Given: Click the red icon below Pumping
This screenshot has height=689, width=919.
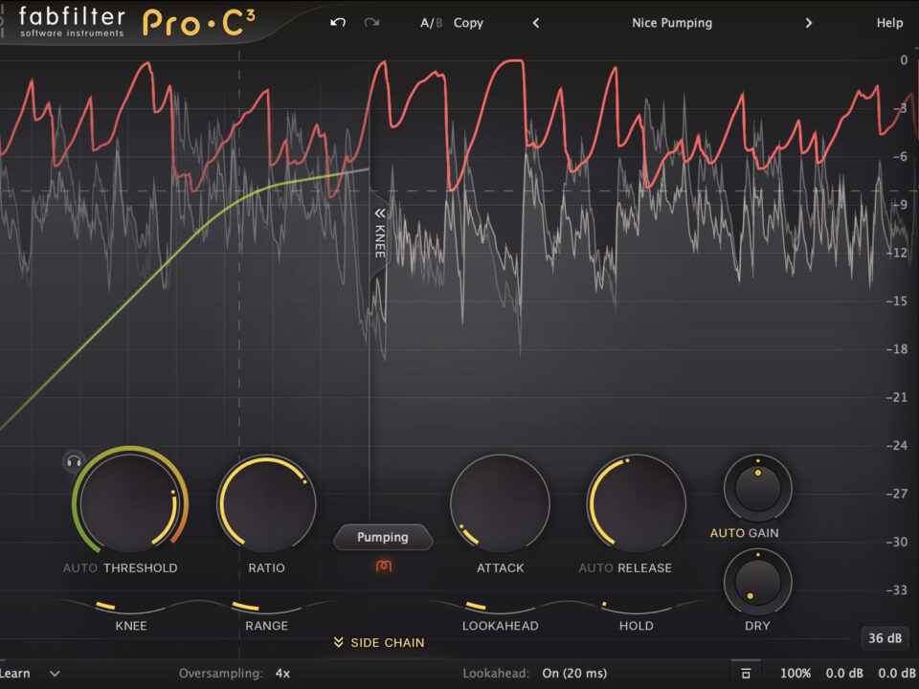Looking at the screenshot, I should coord(383,567).
